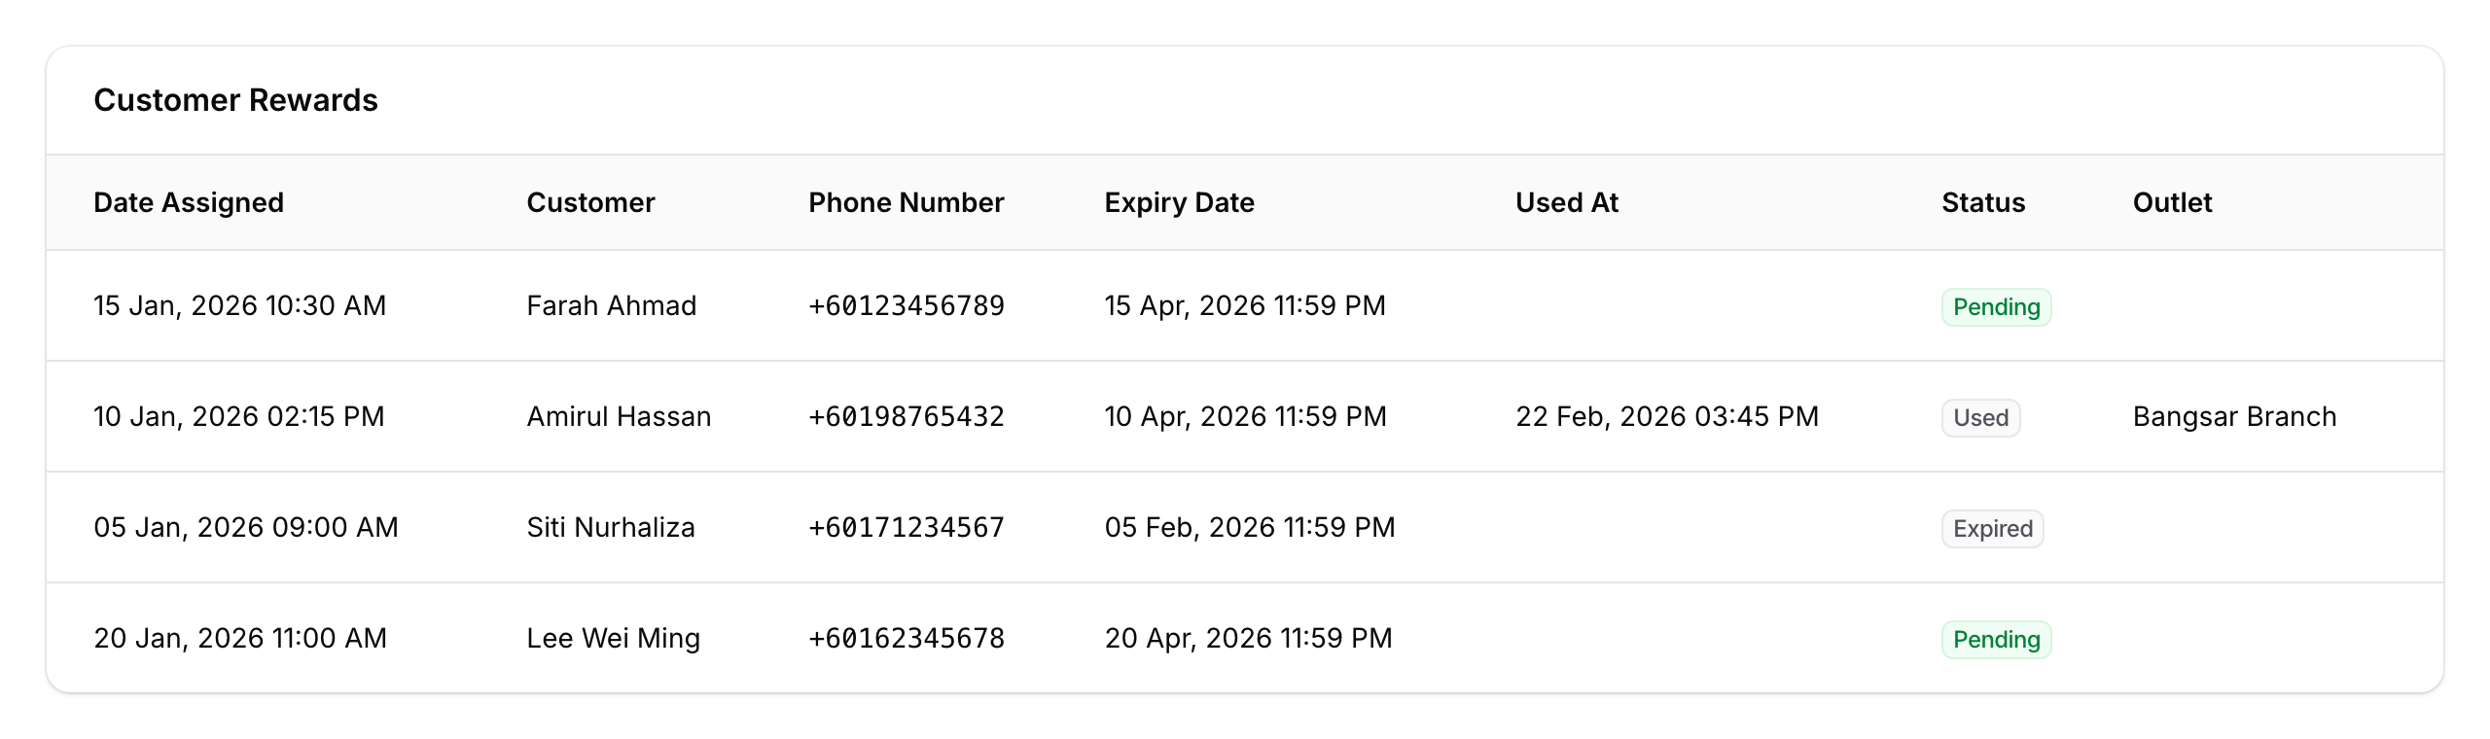
Task: Select the customer name Farah Ahmad
Action: pos(612,305)
